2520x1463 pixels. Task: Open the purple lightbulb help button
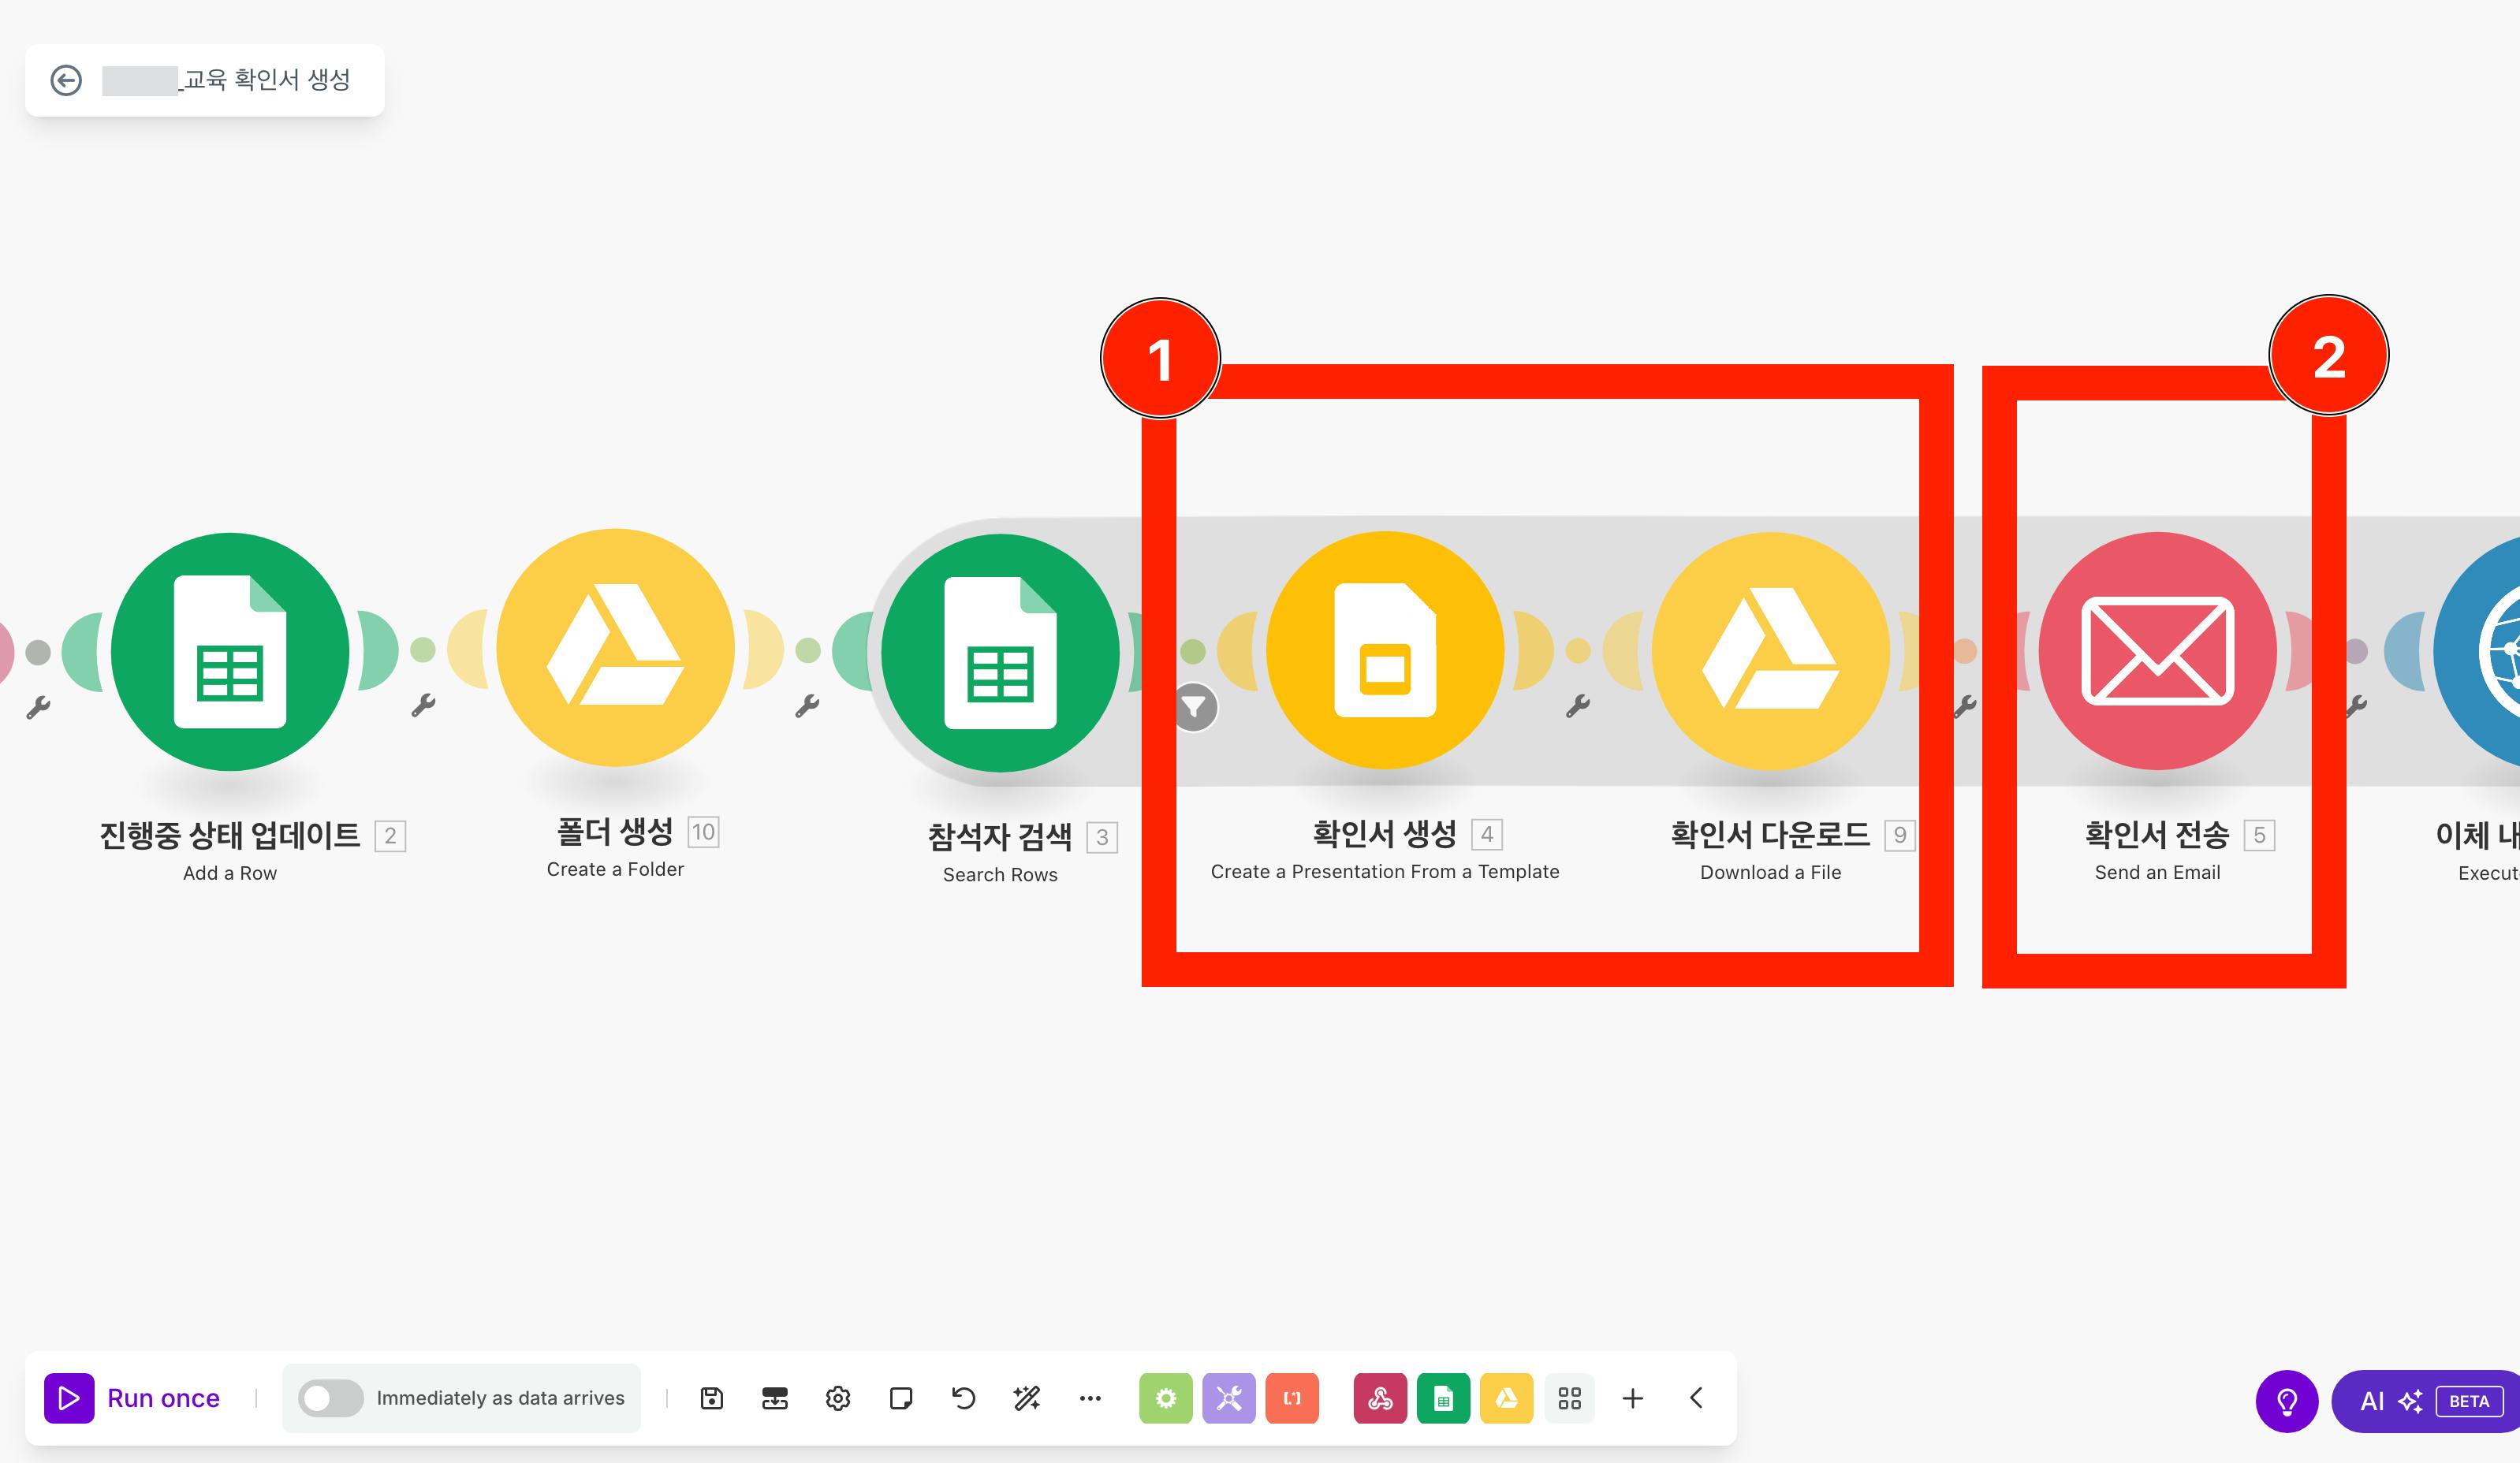[x=2287, y=1401]
